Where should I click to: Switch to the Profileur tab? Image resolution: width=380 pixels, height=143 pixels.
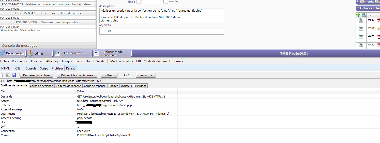point(57,68)
